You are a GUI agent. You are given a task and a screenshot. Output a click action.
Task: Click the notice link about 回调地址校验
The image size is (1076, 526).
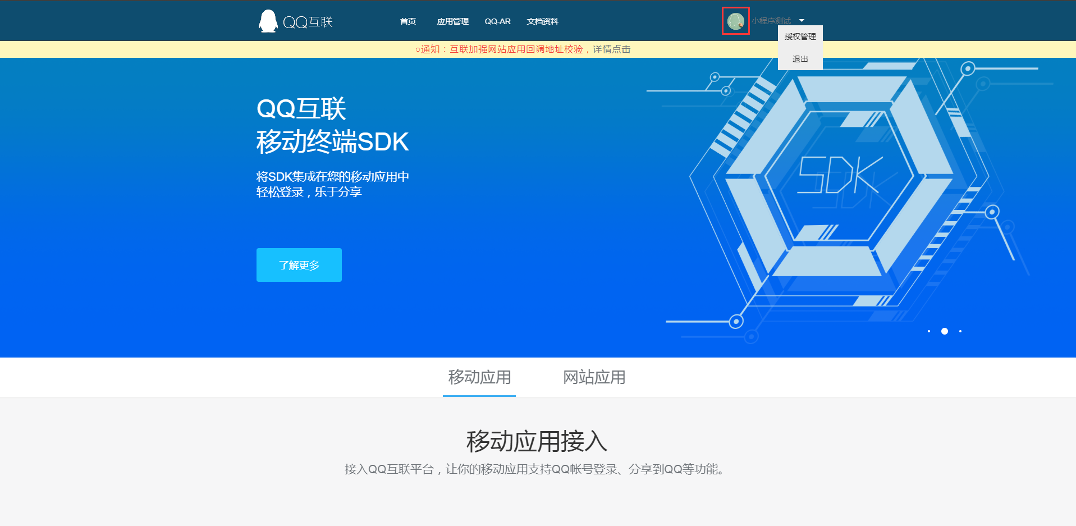[523, 49]
